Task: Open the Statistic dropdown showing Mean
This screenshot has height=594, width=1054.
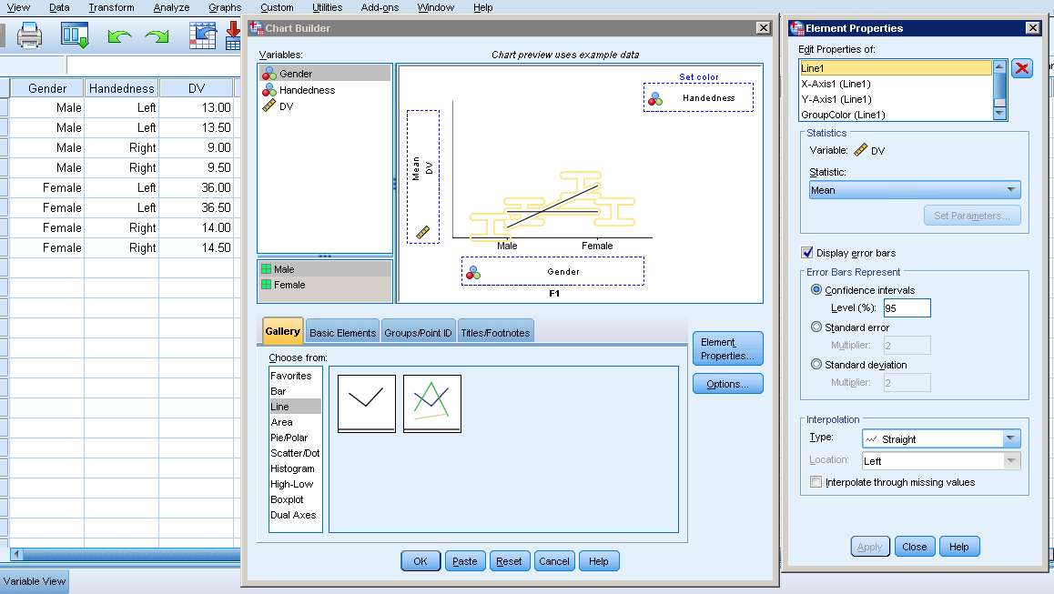Action: point(915,190)
